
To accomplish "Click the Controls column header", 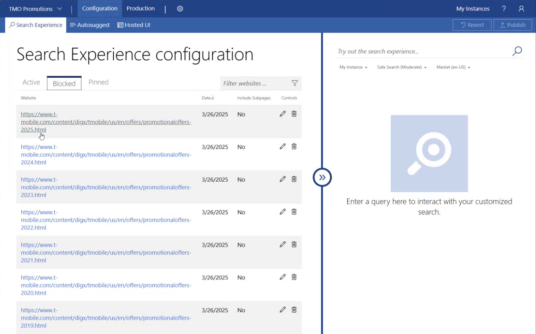I will 289,98.
